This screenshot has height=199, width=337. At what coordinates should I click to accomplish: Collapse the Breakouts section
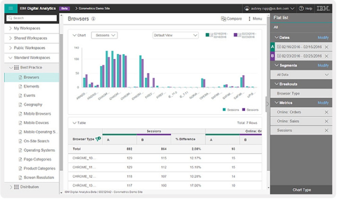(277, 84)
